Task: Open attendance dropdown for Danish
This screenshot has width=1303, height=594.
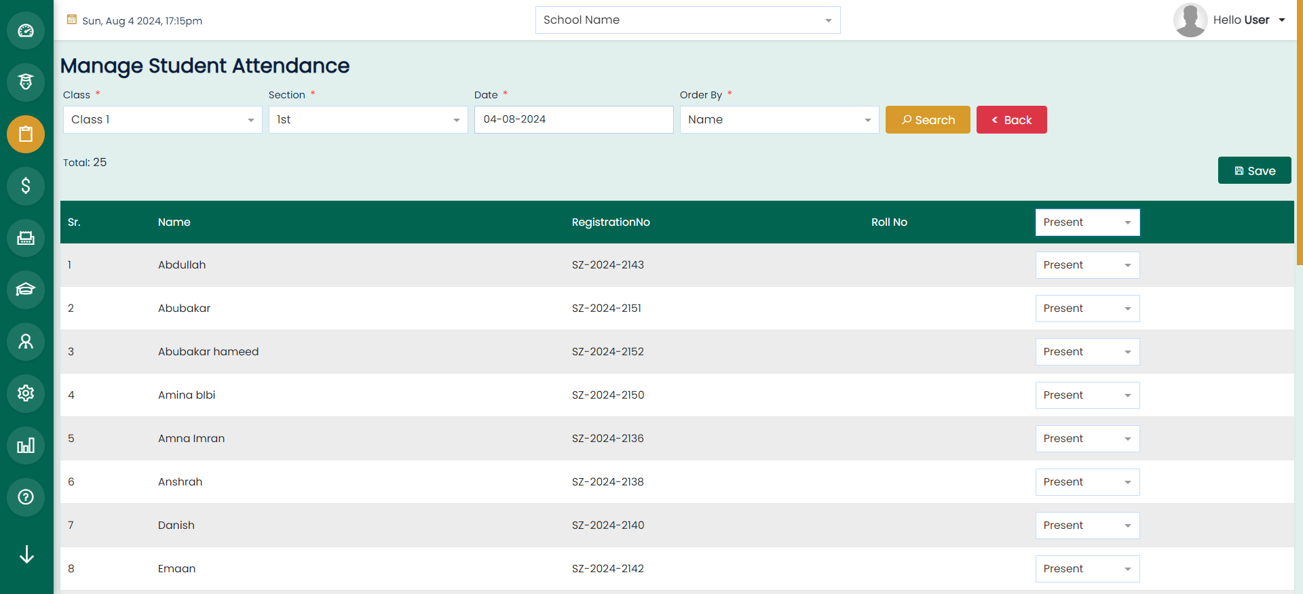Action: click(1087, 526)
